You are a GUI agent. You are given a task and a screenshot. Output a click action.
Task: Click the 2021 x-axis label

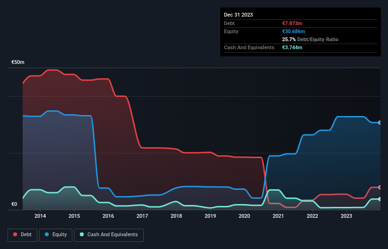(278, 216)
